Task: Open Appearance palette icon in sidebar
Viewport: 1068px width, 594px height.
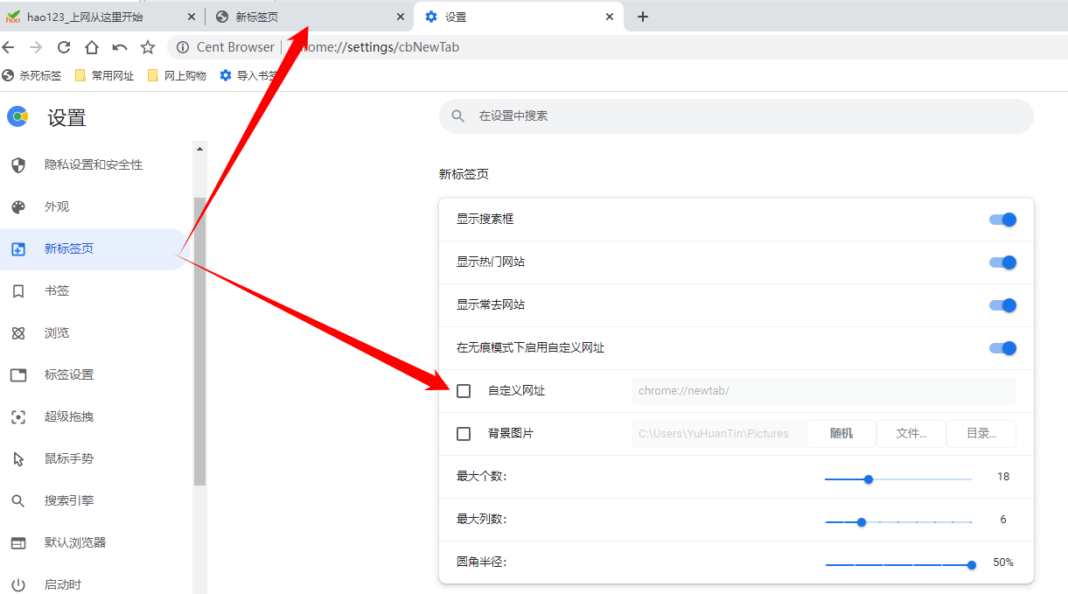Action: click(x=18, y=206)
